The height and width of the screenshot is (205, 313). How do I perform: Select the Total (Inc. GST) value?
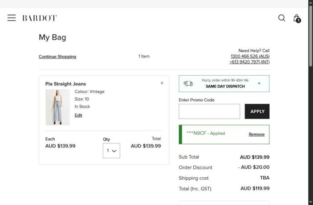pyautogui.click(x=255, y=188)
